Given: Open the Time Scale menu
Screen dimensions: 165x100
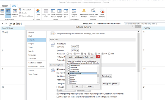Looking at the screenshot, I should tap(25, 10).
